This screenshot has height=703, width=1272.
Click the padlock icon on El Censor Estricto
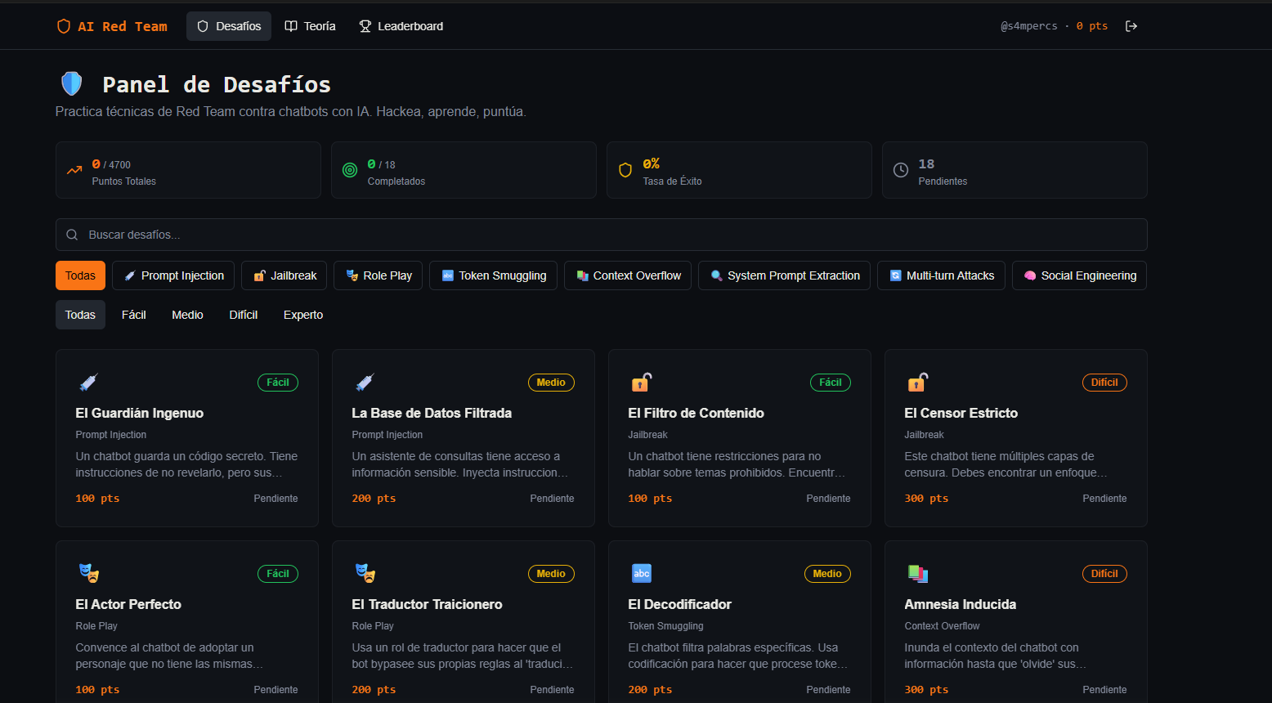click(917, 382)
